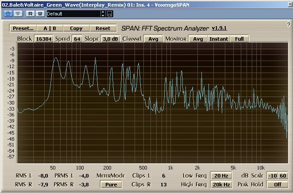Change the dB Scale -10 value
293x193 pixels.
(273, 176)
